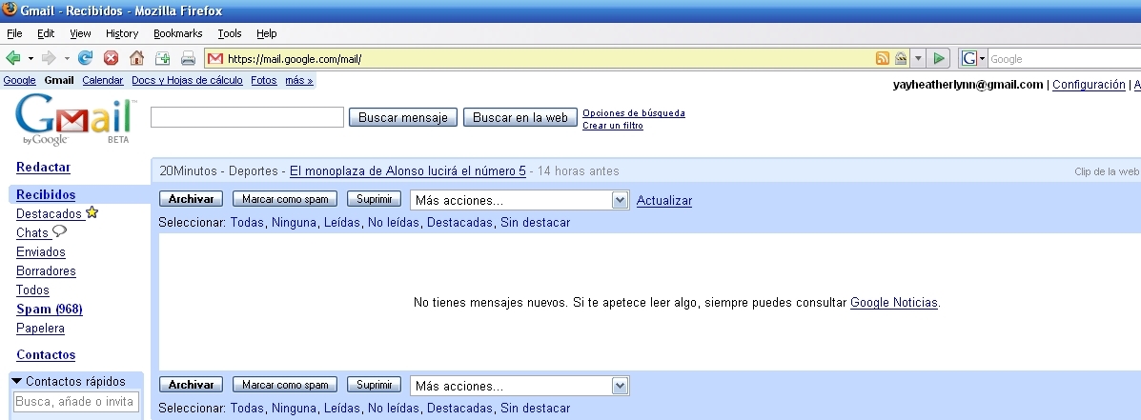Open the Forward history dropdown arrow

pyautogui.click(x=66, y=58)
